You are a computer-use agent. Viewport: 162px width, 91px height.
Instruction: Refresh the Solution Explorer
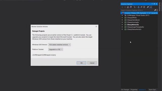pyautogui.click(x=138, y=7)
